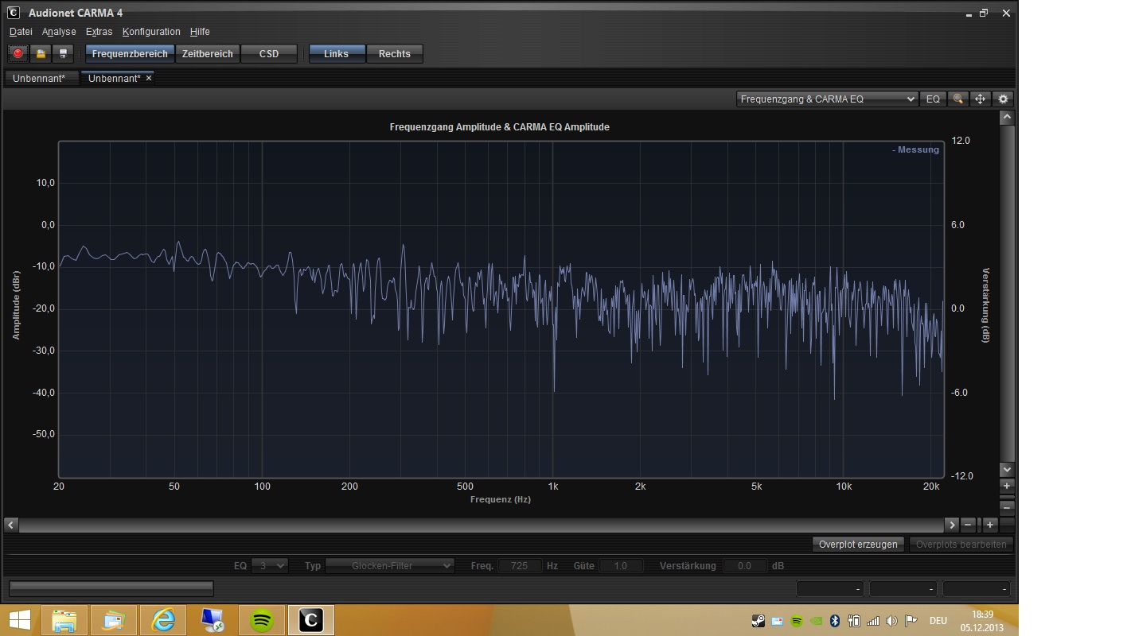1131x636 pixels.
Task: Select the pan/move arrows tool
Action: (x=981, y=99)
